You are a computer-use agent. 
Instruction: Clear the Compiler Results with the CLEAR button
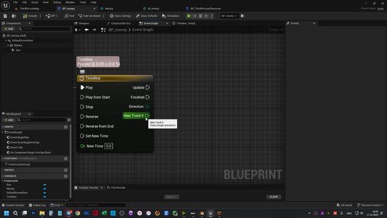click(273, 197)
